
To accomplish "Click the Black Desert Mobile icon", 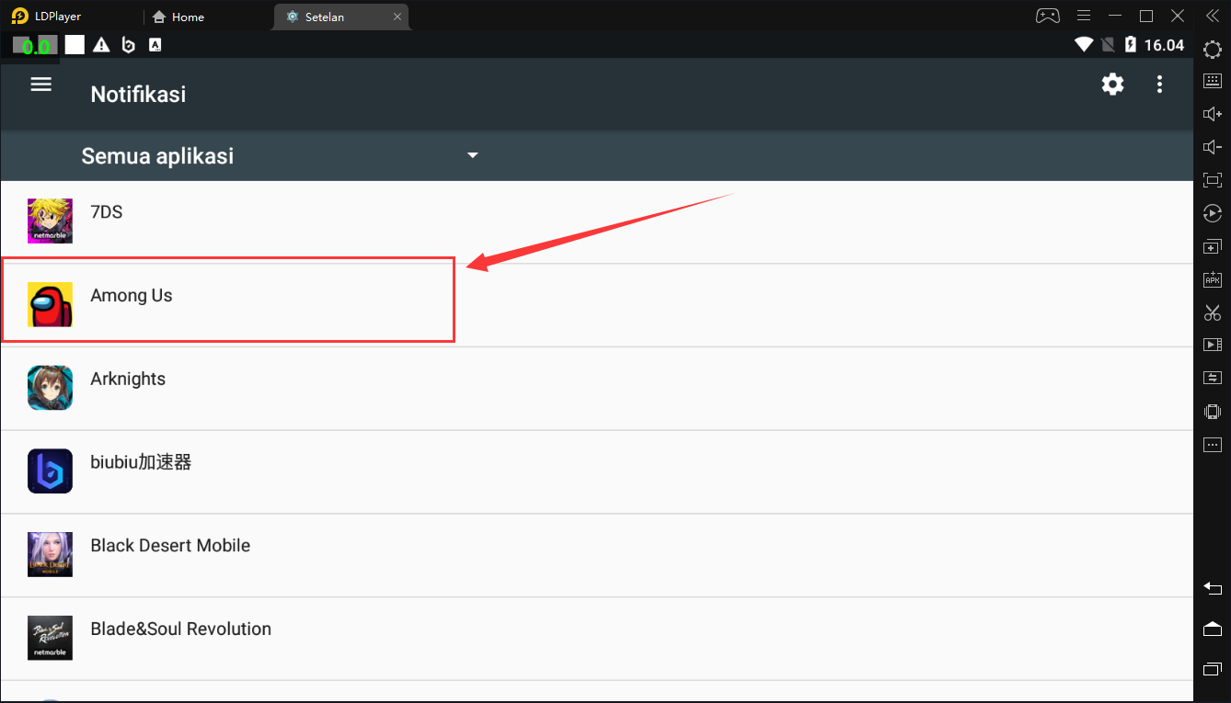I will [50, 555].
